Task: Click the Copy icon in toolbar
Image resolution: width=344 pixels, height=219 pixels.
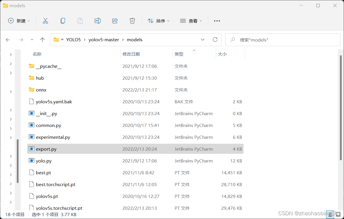Action: coord(63,21)
